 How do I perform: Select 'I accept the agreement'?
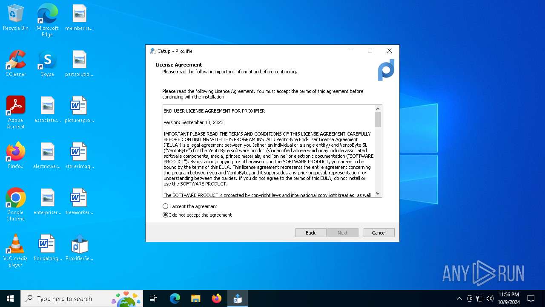(x=190, y=206)
